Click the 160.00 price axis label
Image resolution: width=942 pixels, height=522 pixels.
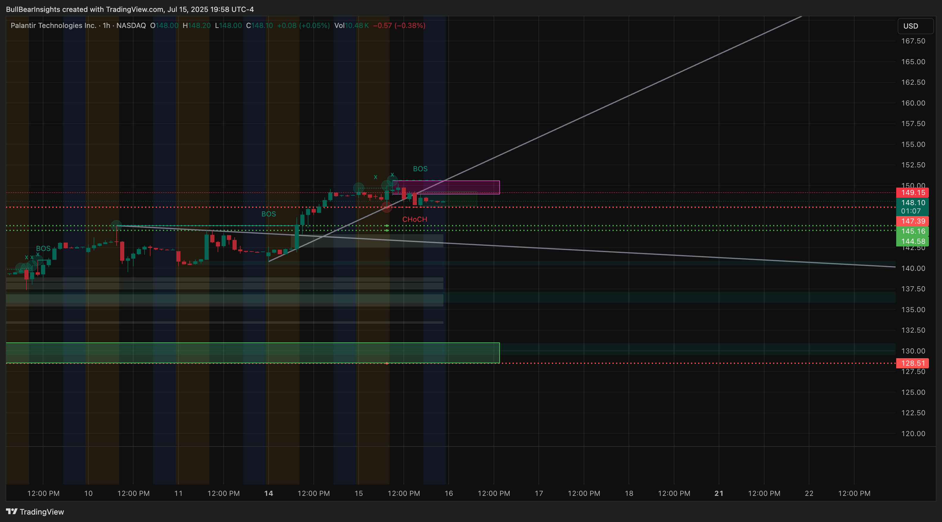[x=913, y=103]
